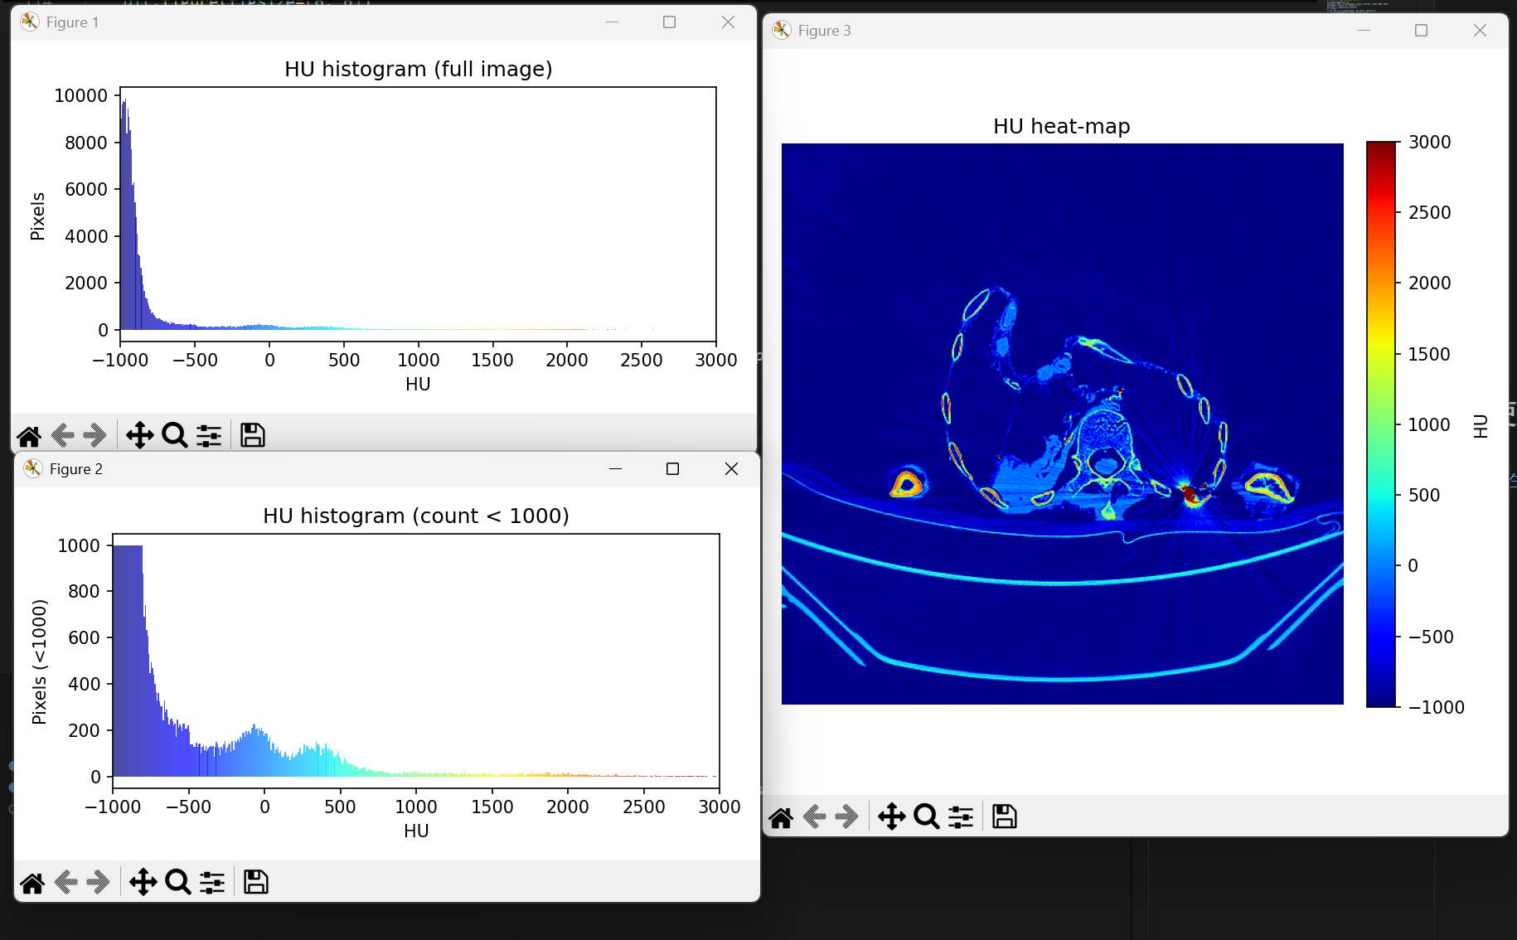Minimize the Figure 2 window
1517x940 pixels.
pyautogui.click(x=615, y=469)
